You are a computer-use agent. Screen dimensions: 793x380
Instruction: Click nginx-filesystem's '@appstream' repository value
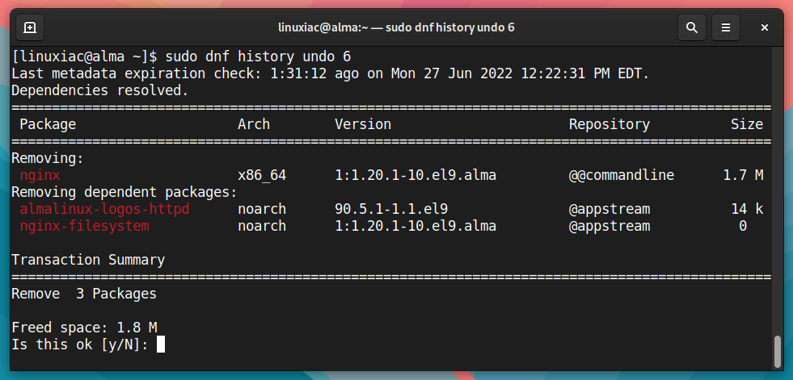pos(610,226)
